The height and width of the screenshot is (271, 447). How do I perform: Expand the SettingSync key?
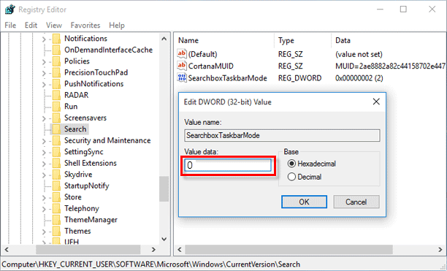click(44, 153)
